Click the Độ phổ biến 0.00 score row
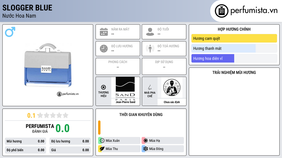 [x=25, y=150]
